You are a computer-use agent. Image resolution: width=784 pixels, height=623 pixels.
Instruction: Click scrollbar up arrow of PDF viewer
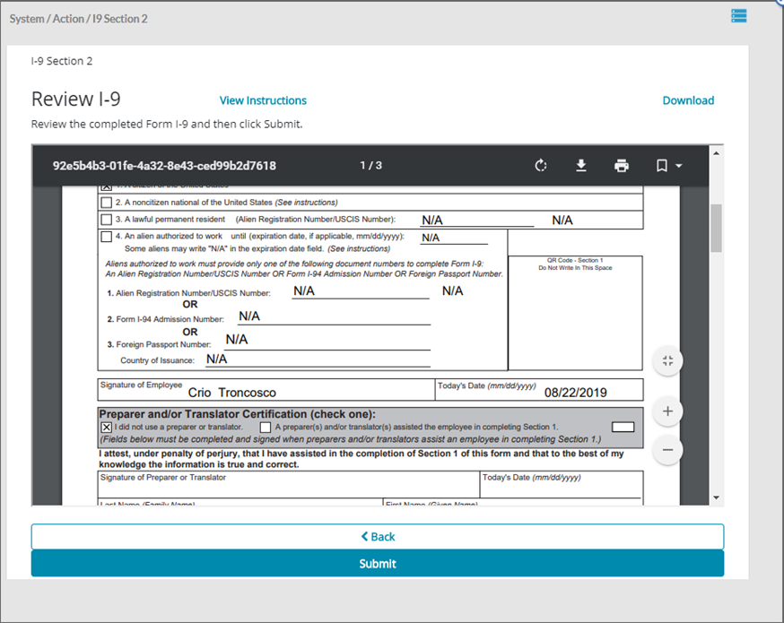(716, 153)
